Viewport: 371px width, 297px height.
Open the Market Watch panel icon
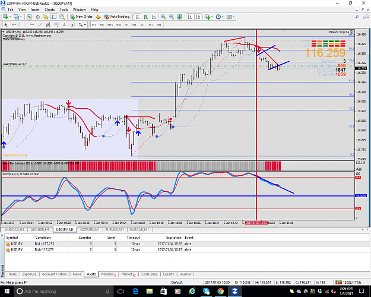29,17
